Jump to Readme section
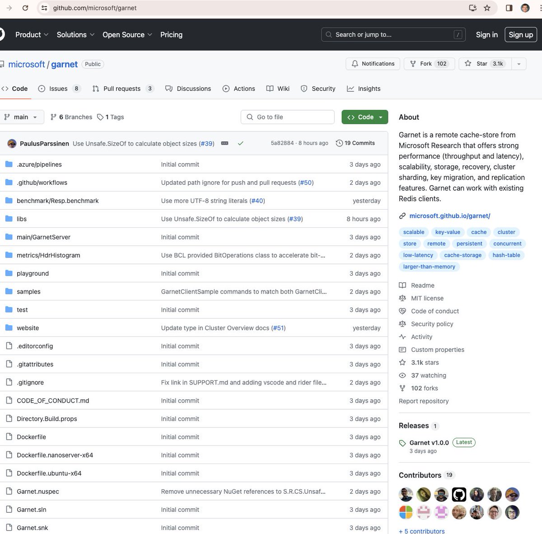542x534 pixels. coord(423,286)
